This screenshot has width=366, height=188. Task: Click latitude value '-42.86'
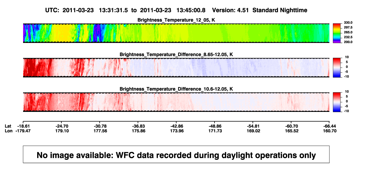pos(177,126)
